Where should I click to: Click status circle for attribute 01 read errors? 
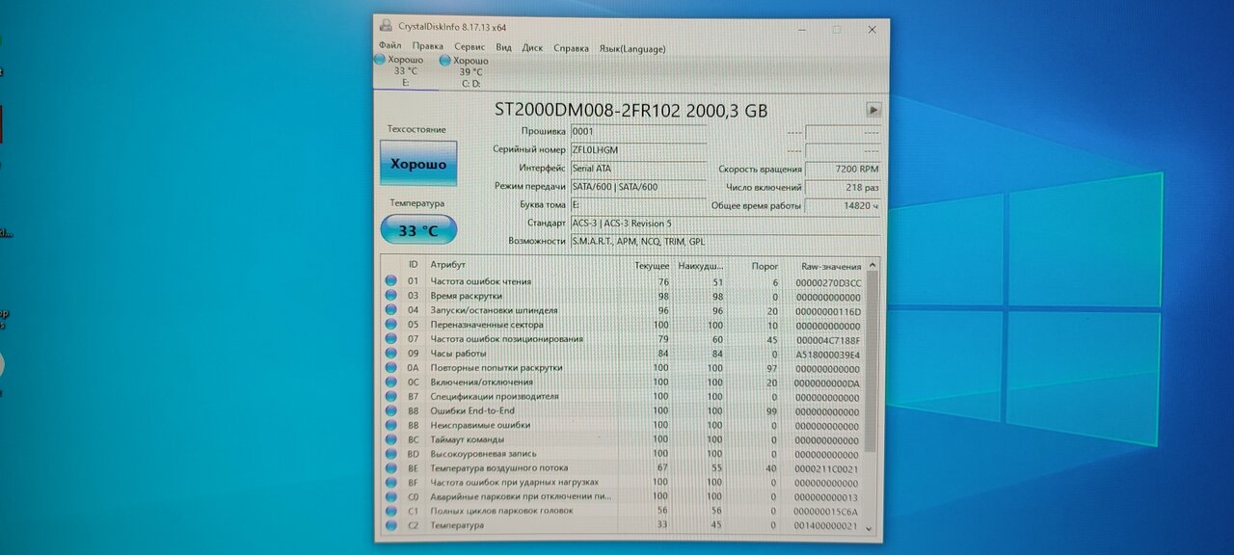tap(390, 281)
